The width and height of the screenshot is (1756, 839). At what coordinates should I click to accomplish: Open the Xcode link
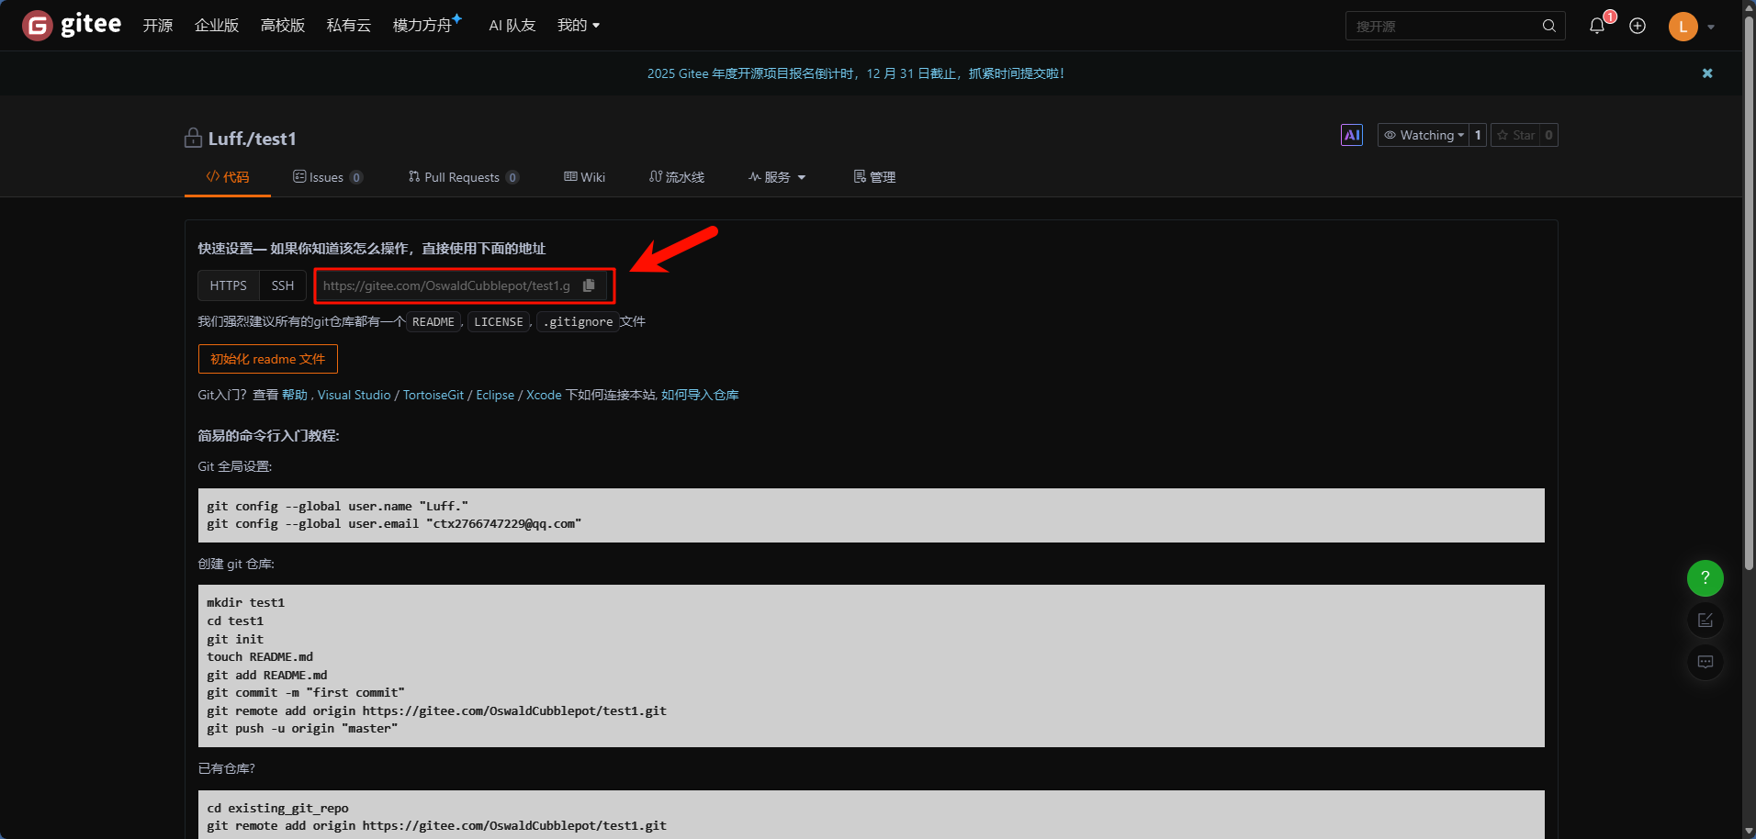(x=544, y=395)
